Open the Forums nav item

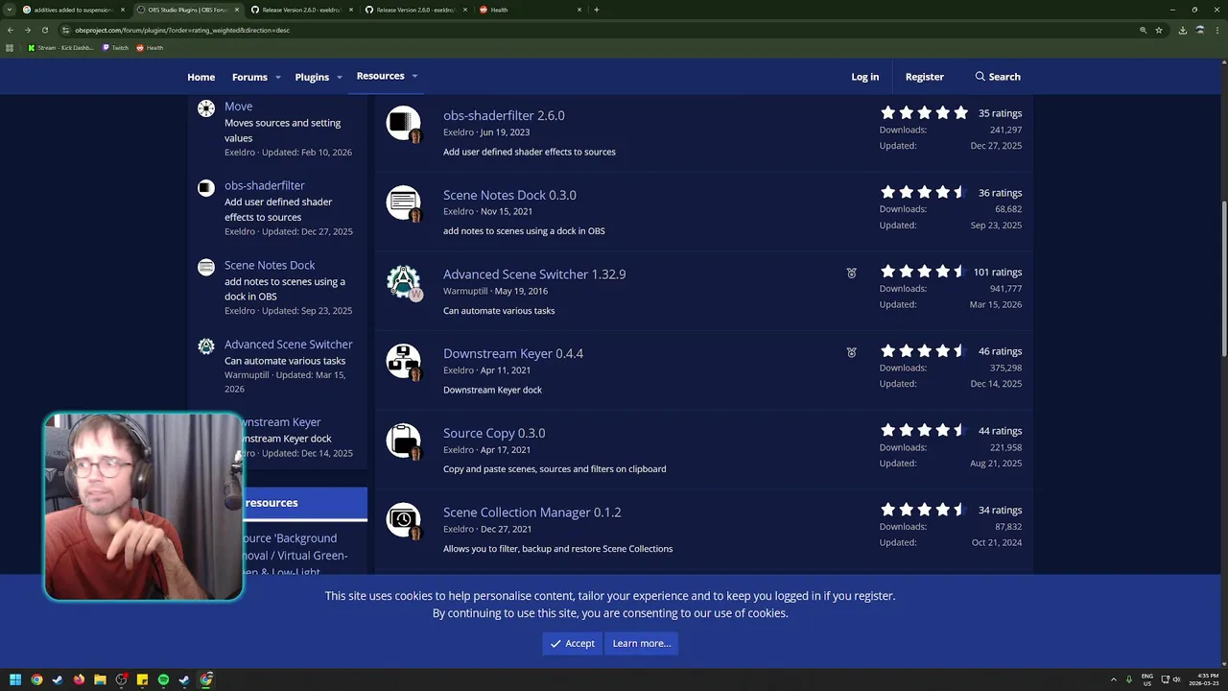pos(249,77)
